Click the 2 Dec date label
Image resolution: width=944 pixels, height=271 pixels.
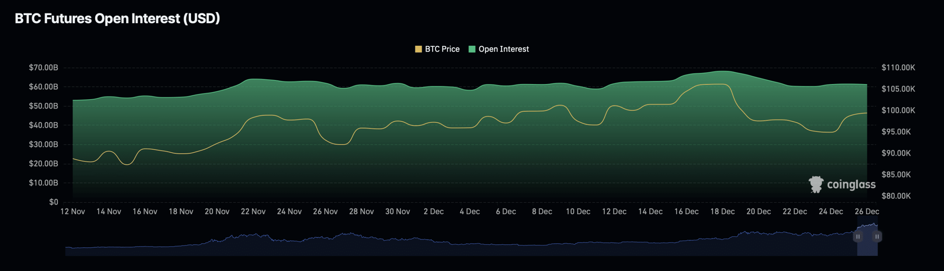(434, 212)
